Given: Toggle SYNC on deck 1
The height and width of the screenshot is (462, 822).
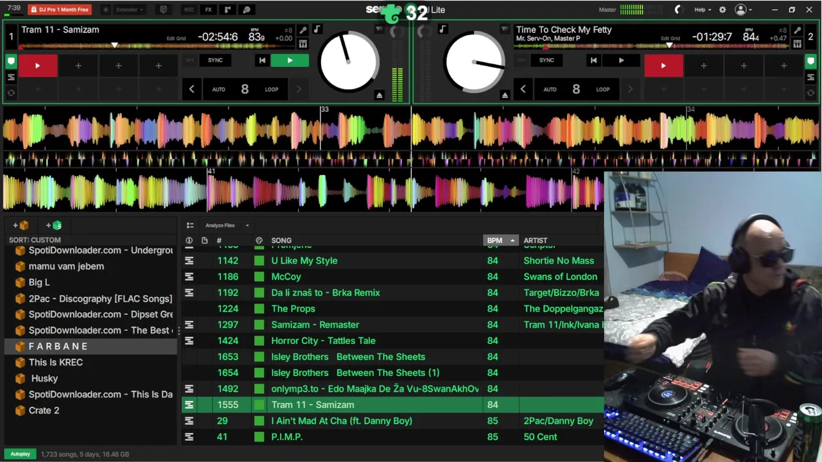Looking at the screenshot, I should [215, 60].
